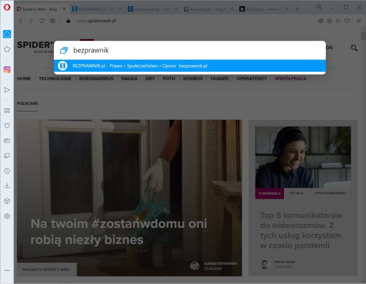Close the rozrywka.blog tab
This screenshot has width=366, height=284.
[x=176, y=9]
